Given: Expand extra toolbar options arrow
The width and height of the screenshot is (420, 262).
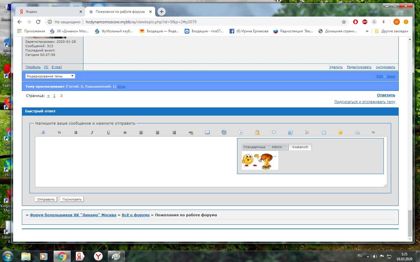Looking at the screenshot, I should pyautogui.click(x=373, y=132).
